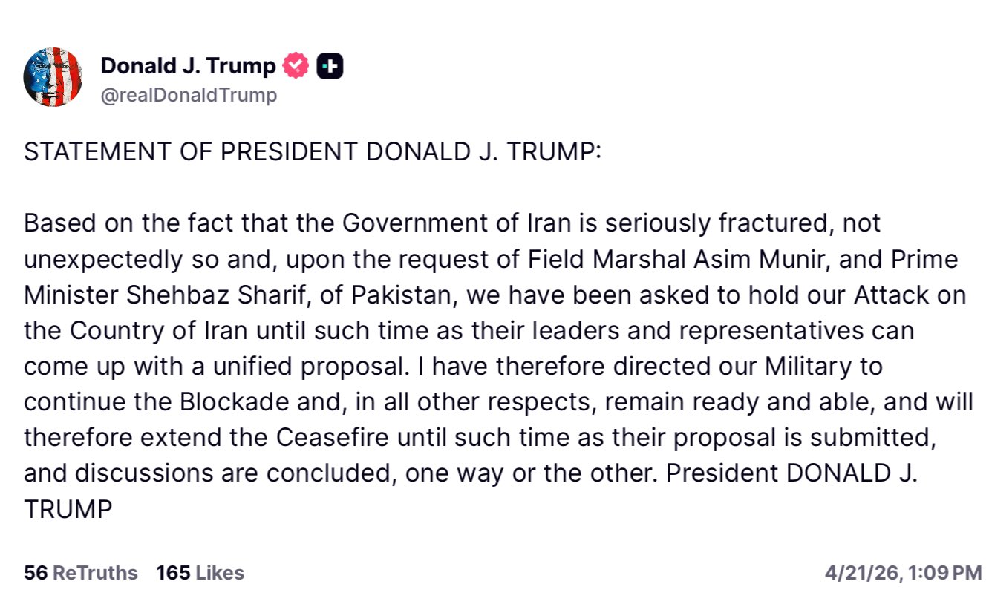Viewport: 989px width, 607px height.
Task: Click the Donald J. Trump profile avatar
Action: (53, 77)
